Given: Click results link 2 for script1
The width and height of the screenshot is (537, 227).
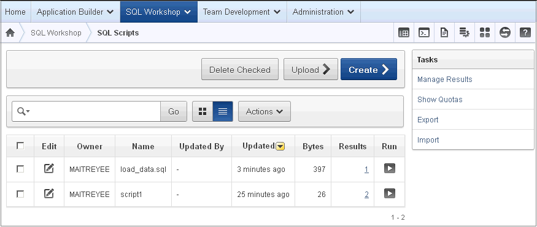Looking at the screenshot, I should [x=366, y=195].
